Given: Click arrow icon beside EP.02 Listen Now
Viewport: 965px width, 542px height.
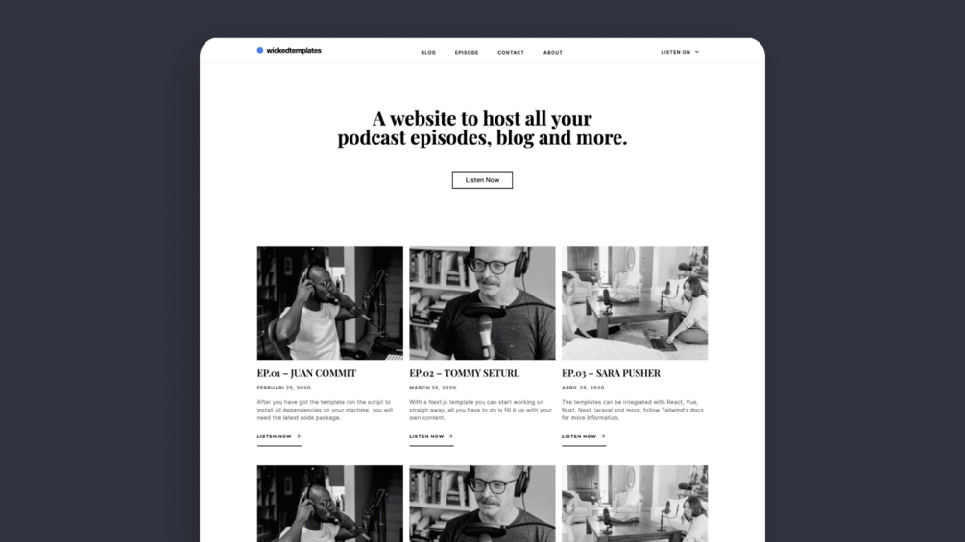Looking at the screenshot, I should (x=450, y=436).
